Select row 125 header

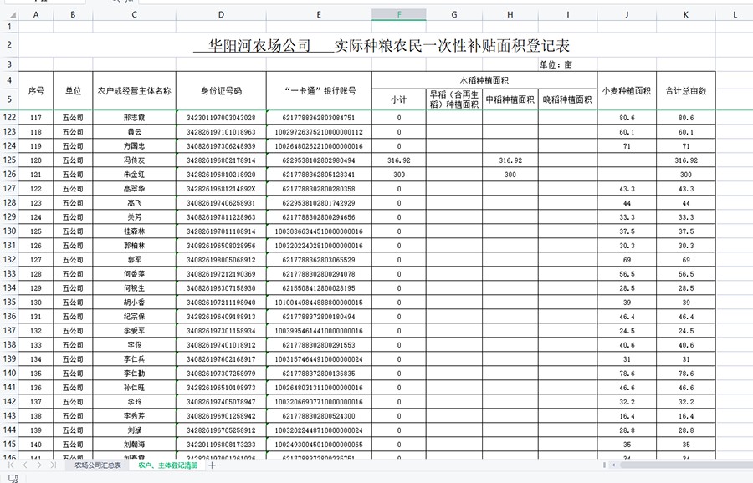pos(9,160)
